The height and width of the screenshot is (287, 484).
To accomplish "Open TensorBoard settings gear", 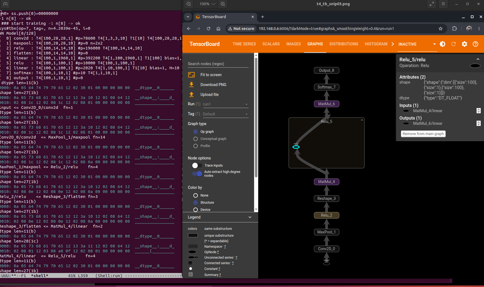I will pos(464,44).
